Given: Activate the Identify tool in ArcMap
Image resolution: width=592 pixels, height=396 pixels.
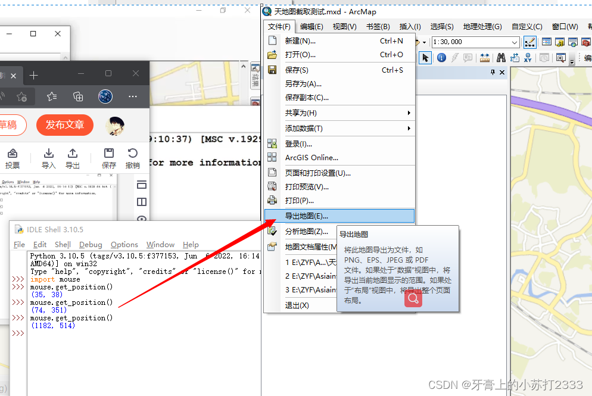Looking at the screenshot, I should click(x=441, y=58).
